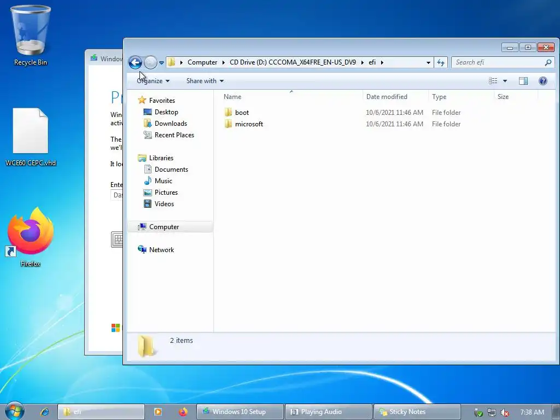The height and width of the screenshot is (420, 560).
Task: Maximize the efi Explorer window
Action: (x=528, y=48)
